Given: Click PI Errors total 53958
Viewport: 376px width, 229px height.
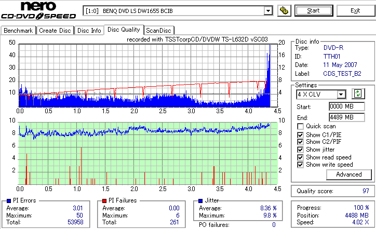Looking at the screenshot, I should tap(75, 222).
